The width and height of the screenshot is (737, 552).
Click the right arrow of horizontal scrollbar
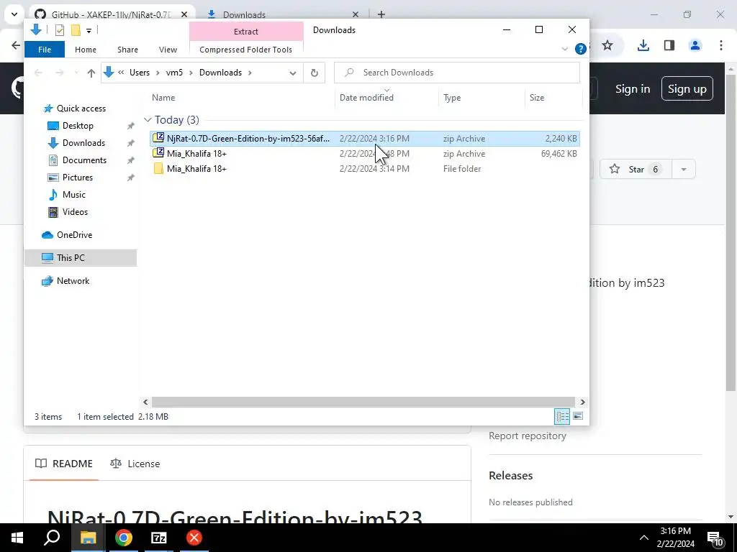point(582,402)
